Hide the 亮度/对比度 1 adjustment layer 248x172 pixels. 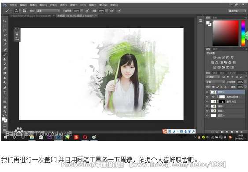coord(207,97)
